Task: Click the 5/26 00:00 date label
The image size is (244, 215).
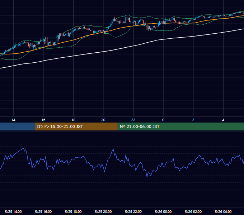Action: pos(163,211)
